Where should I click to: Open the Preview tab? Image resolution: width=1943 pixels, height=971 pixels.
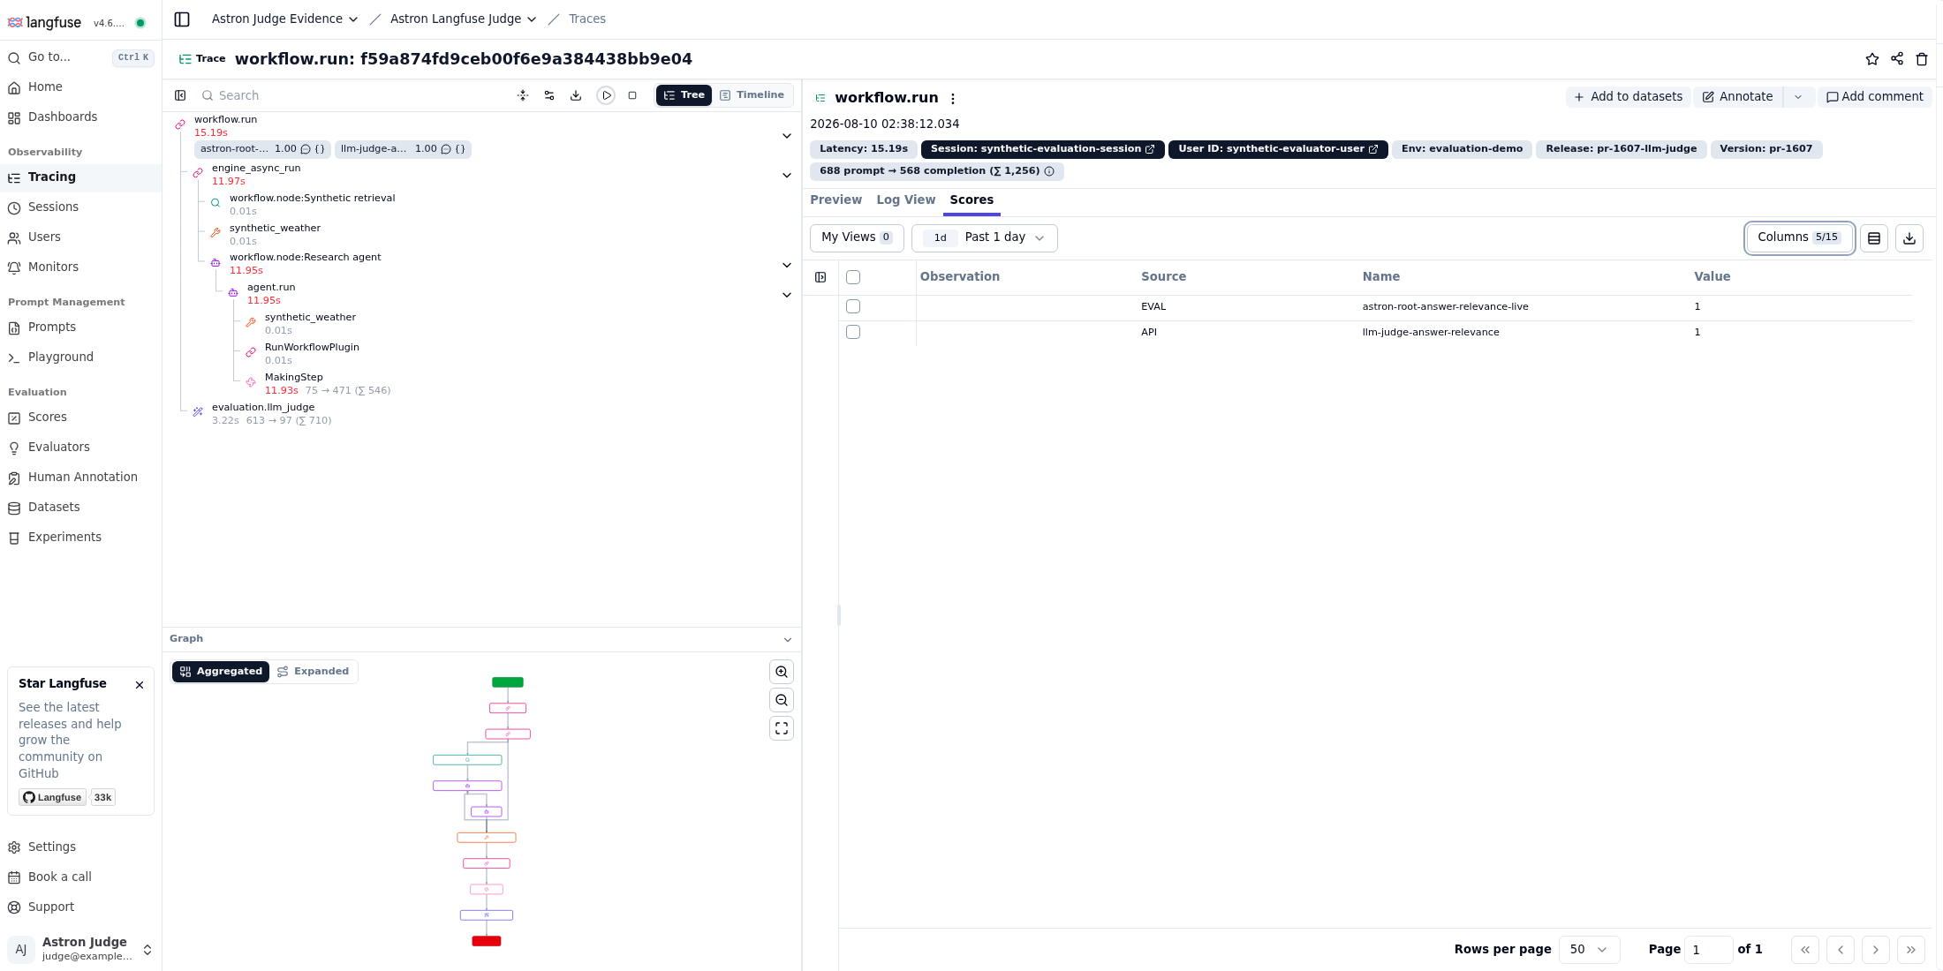point(835,200)
